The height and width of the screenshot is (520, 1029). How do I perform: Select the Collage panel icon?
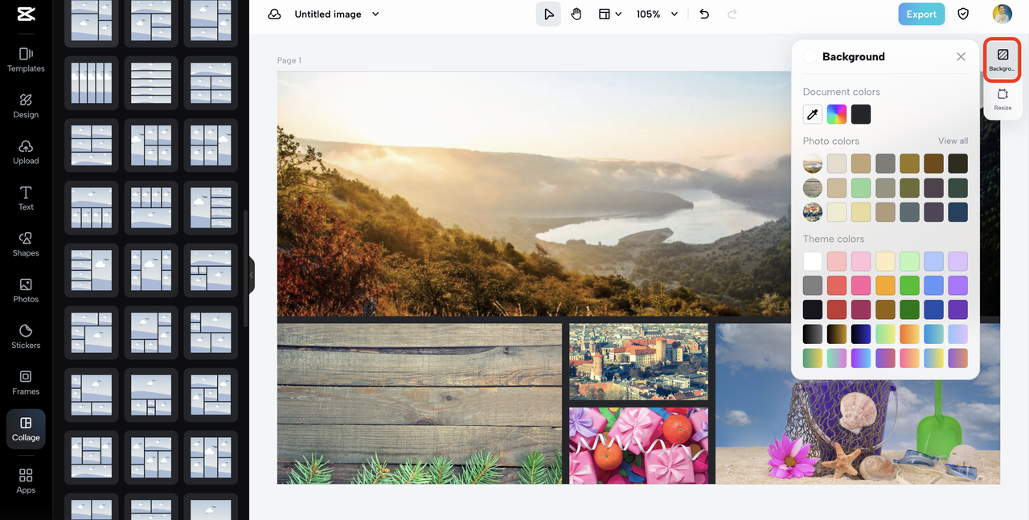point(26,429)
